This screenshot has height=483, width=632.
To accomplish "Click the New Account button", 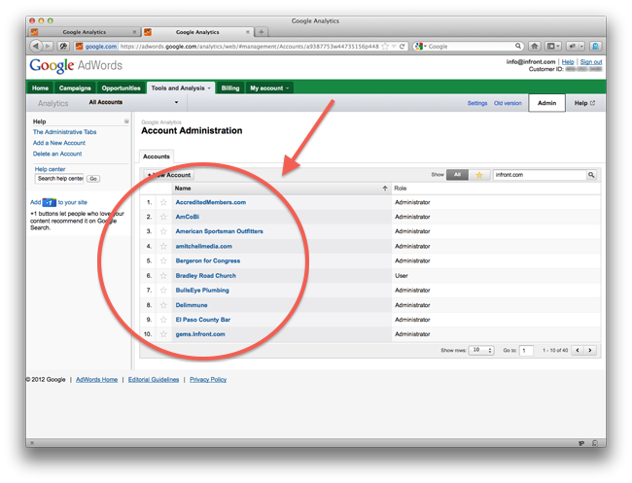I will point(169,175).
